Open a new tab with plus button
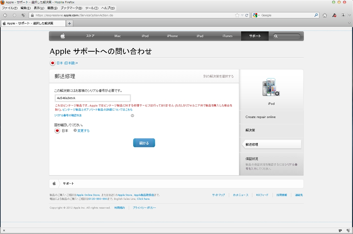Screen dimensions: 353x234 click(x=69, y=23)
